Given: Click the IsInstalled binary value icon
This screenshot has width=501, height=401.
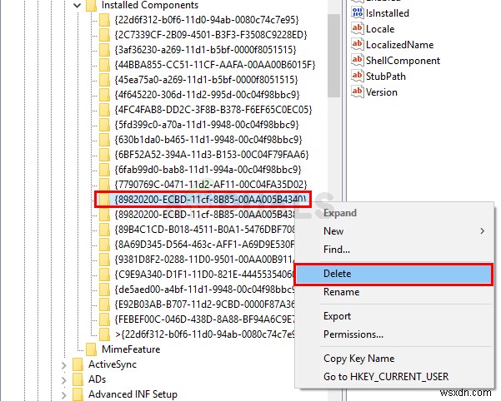Looking at the screenshot, I should pos(358,12).
